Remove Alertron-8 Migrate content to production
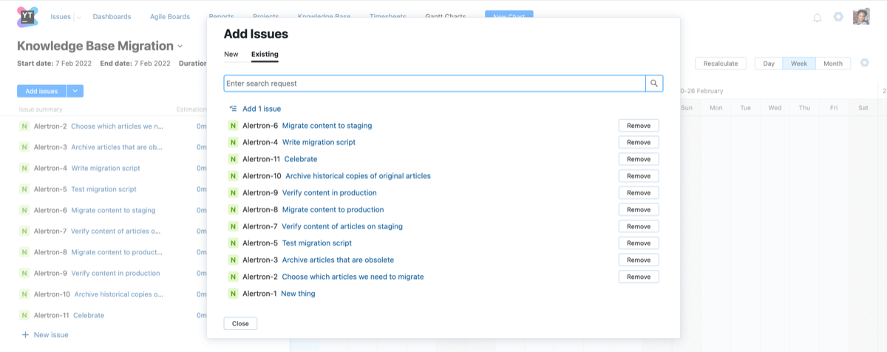This screenshot has width=887, height=352. click(639, 209)
